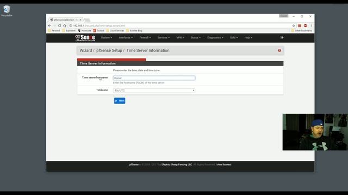Click the logout icon in pfSense navbar
The height and width of the screenshot is (195, 348).
click(x=282, y=37)
